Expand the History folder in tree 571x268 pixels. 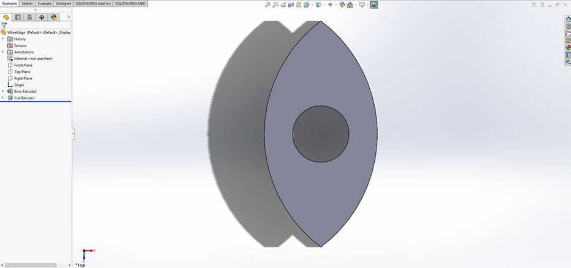[x=3, y=39]
